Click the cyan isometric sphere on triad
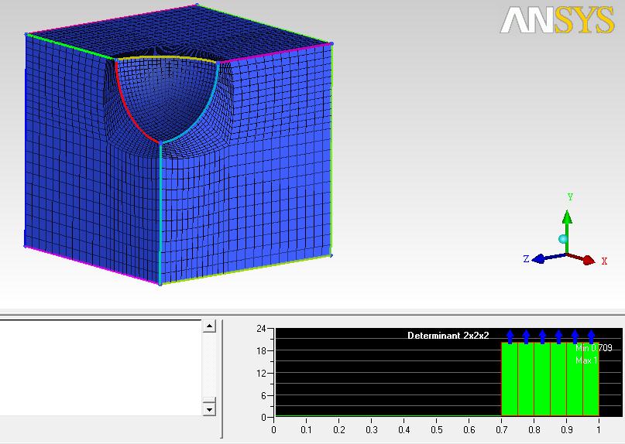Image resolution: width=625 pixels, height=444 pixels. pyautogui.click(x=563, y=238)
